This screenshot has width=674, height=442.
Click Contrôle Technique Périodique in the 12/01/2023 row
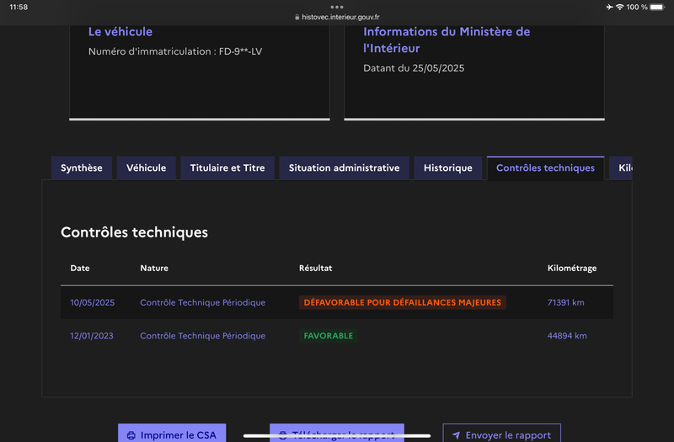pyautogui.click(x=202, y=336)
